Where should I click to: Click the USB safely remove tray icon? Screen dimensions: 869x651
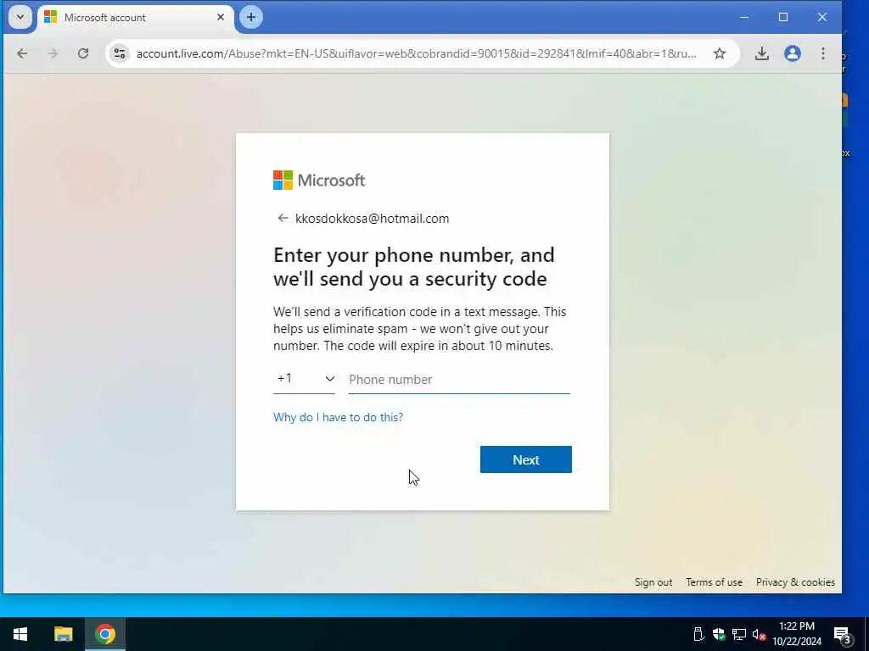click(698, 634)
